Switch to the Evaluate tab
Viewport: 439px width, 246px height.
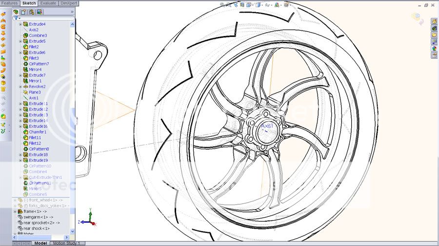(x=48, y=3)
